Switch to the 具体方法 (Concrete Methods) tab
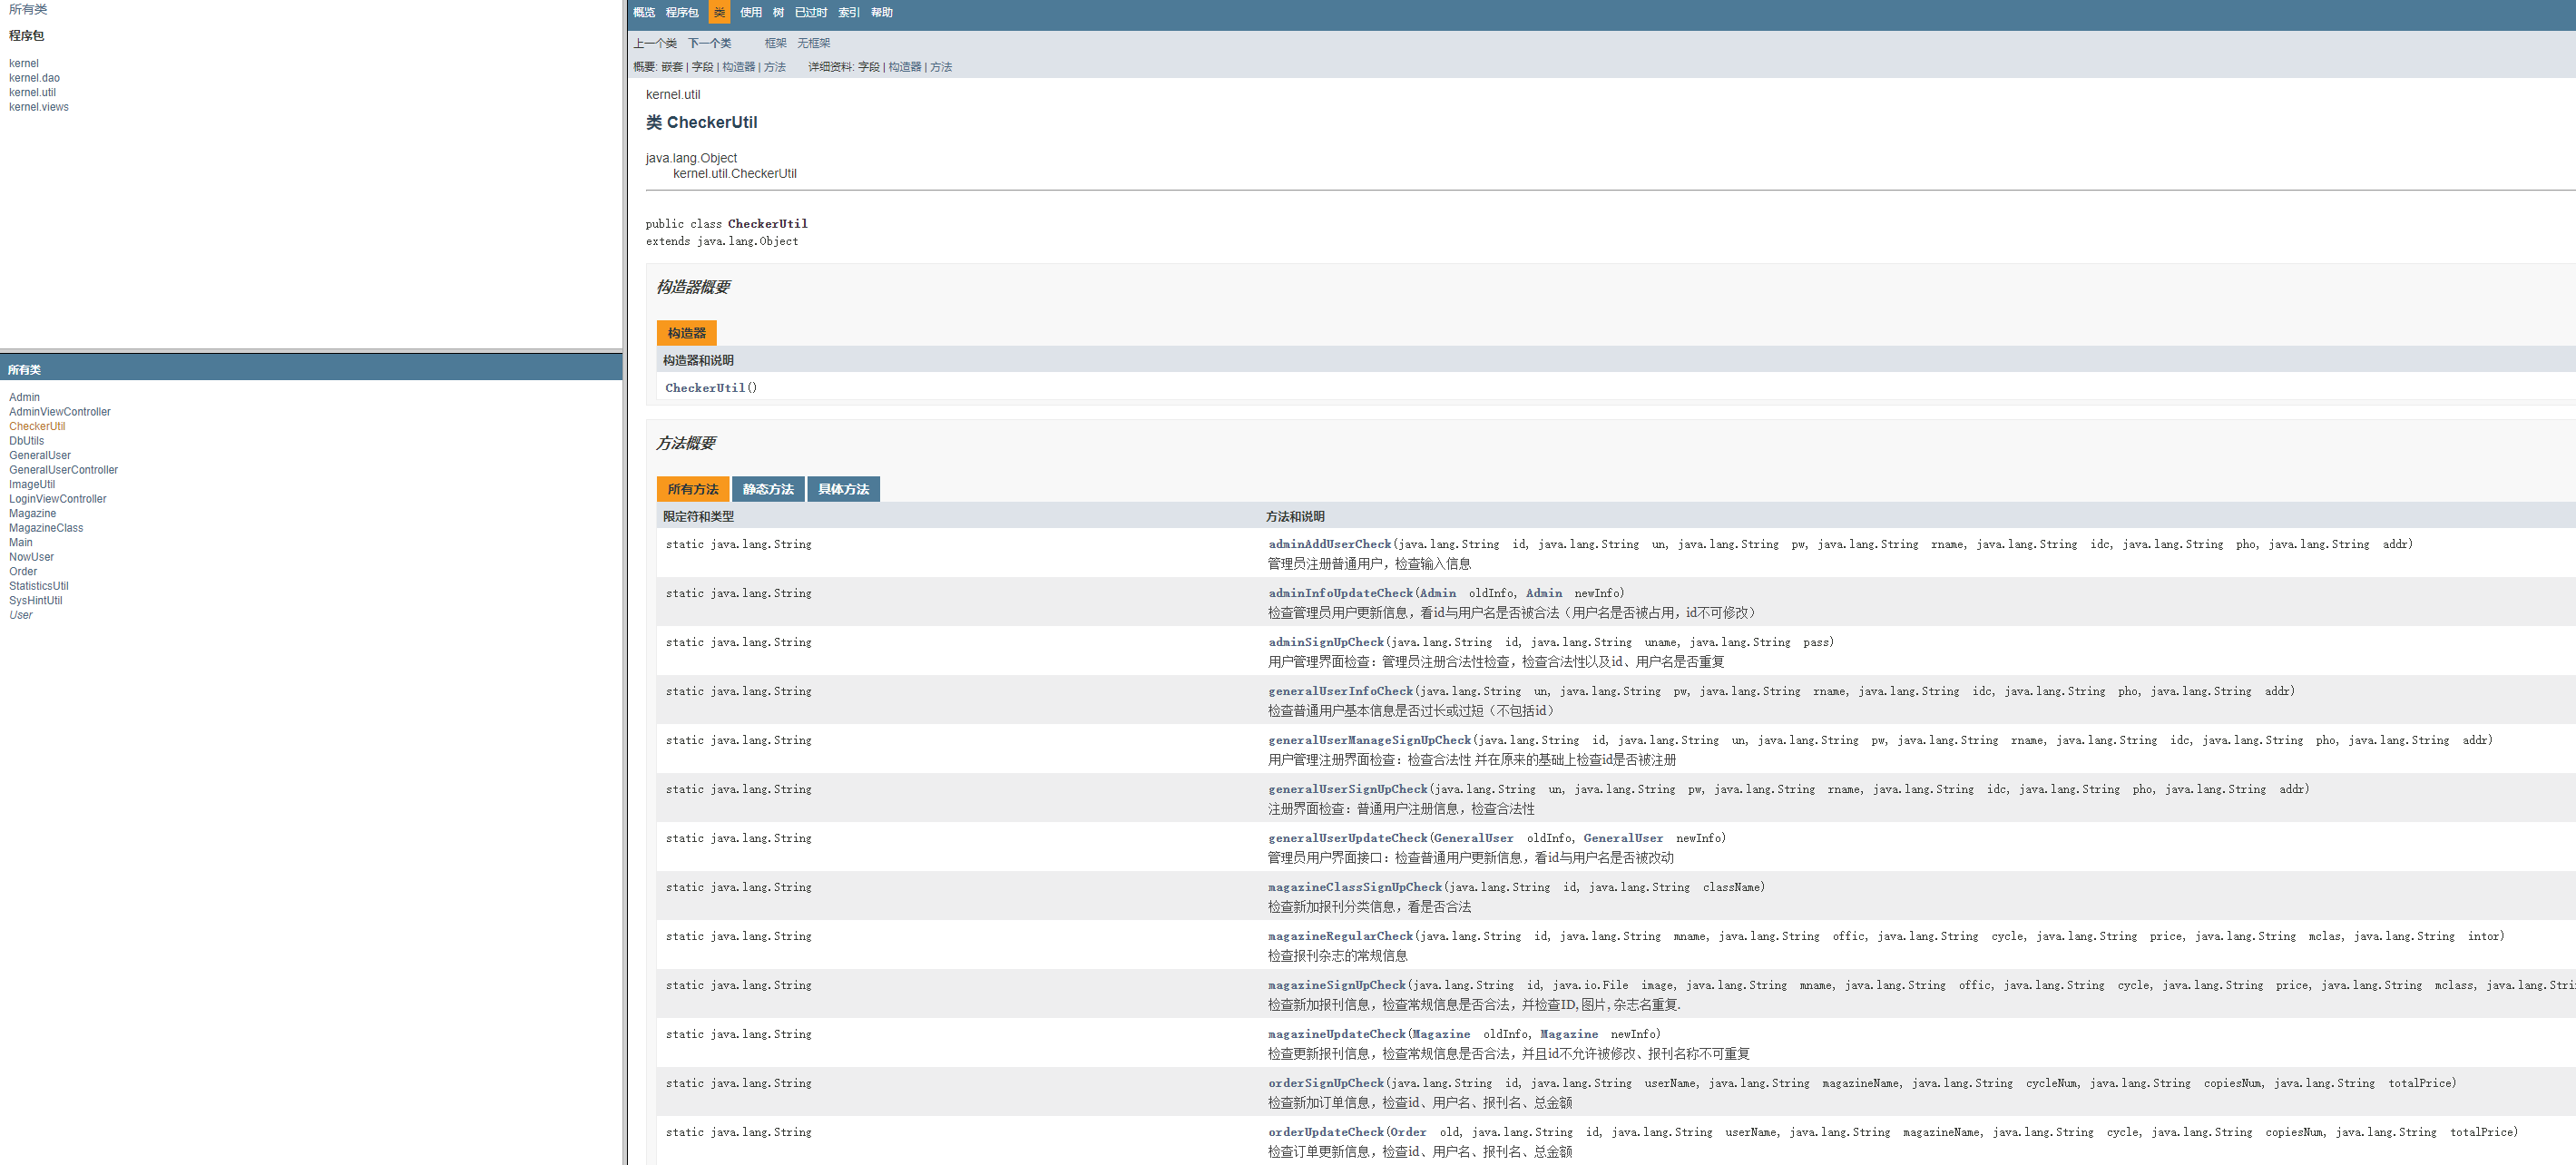2576x1165 pixels. click(x=843, y=489)
